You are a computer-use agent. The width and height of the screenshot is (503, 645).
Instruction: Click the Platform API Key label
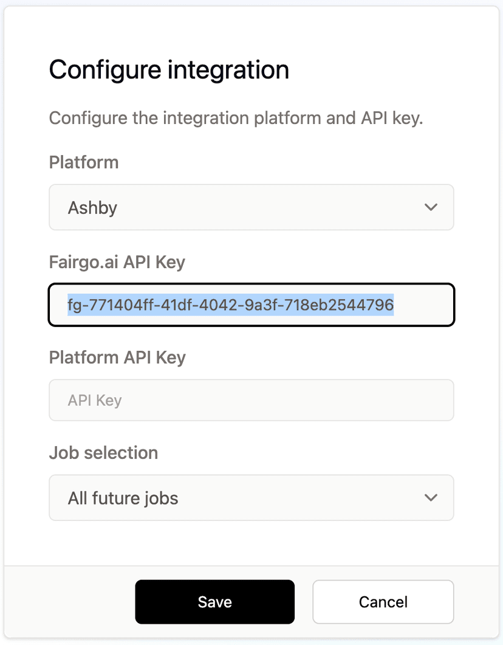(117, 357)
